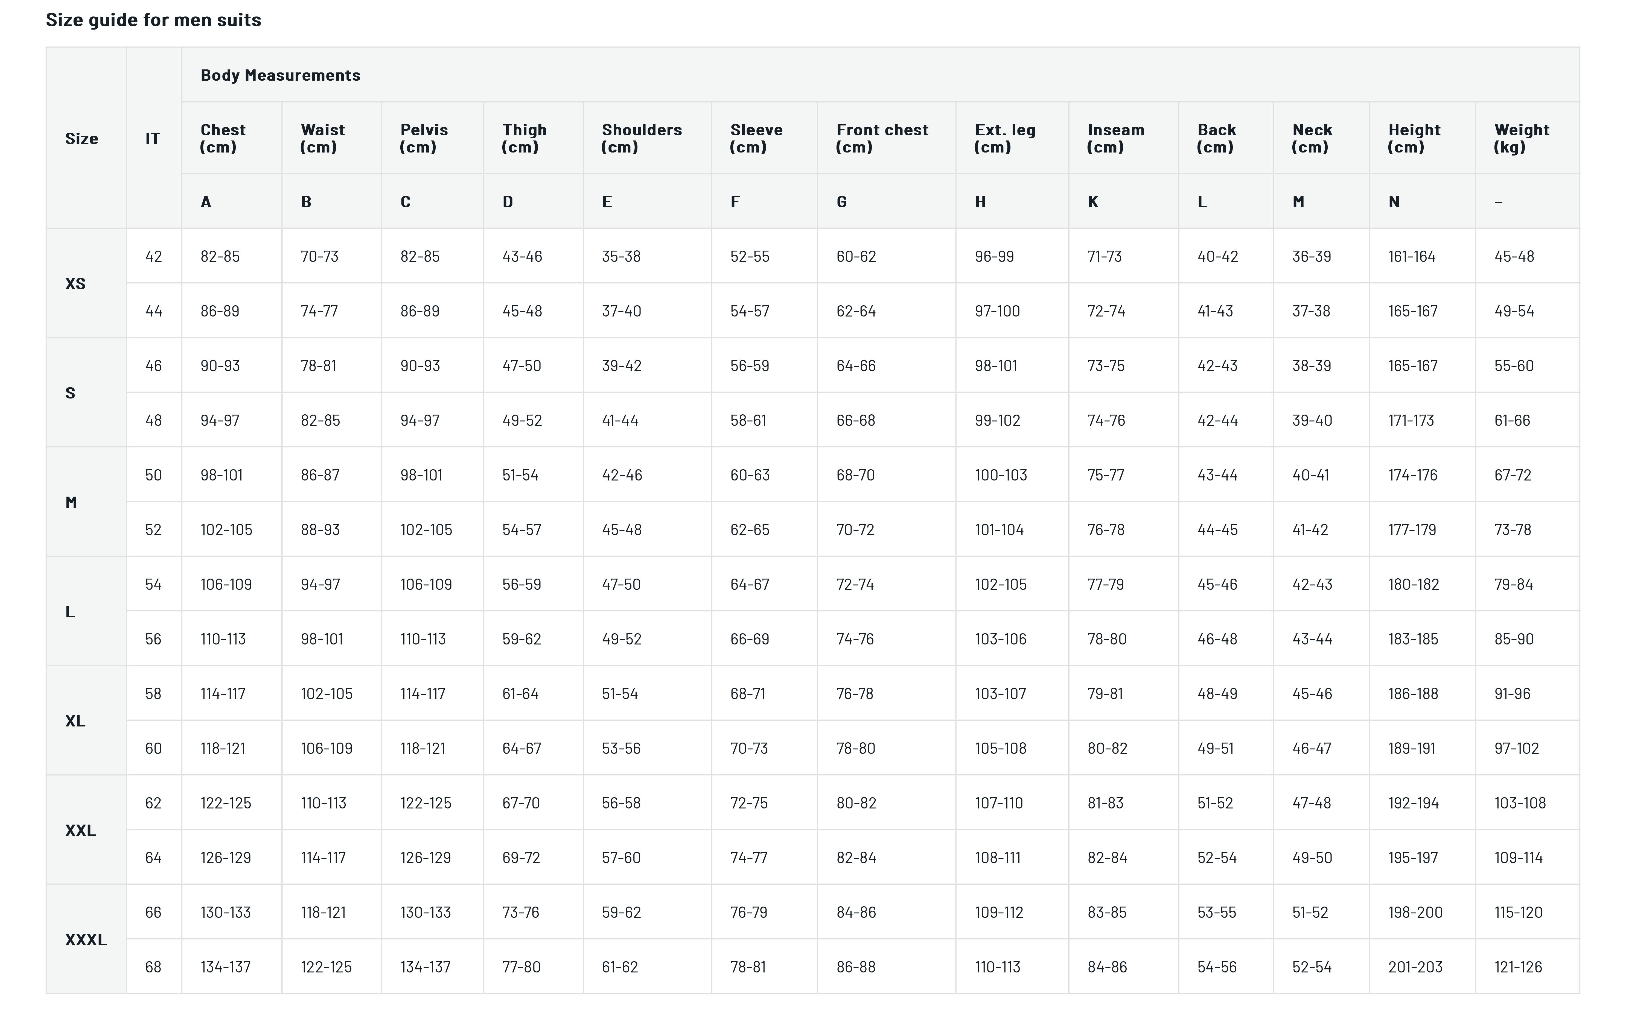Click the Front chest (cm) header
Image resolution: width=1626 pixels, height=1020 pixels.
[882, 138]
